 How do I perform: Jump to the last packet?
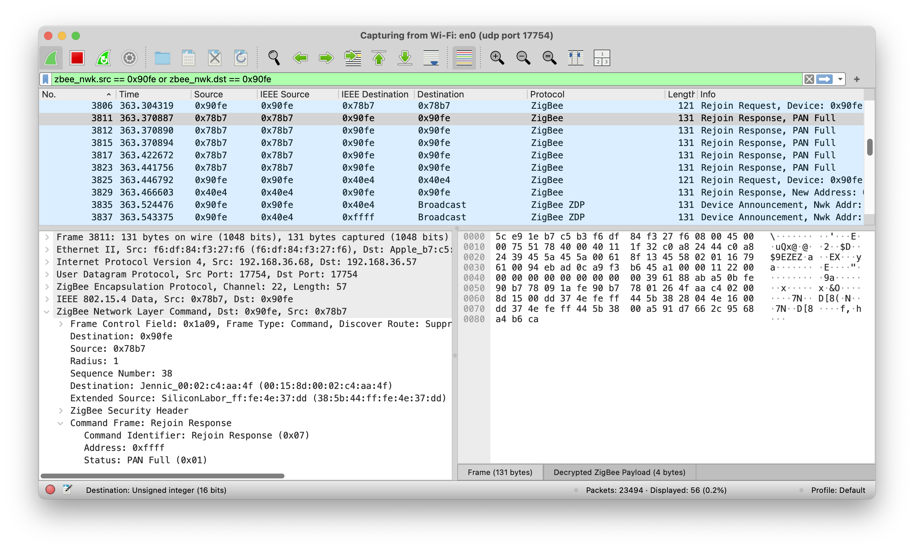[x=405, y=58]
